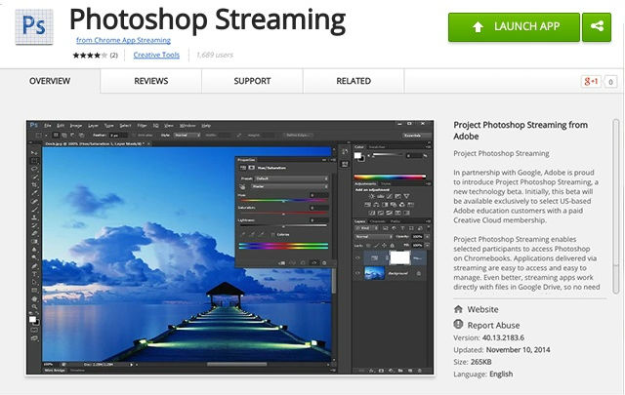
Task: Open the Creative Tools category link
Action: (x=156, y=55)
